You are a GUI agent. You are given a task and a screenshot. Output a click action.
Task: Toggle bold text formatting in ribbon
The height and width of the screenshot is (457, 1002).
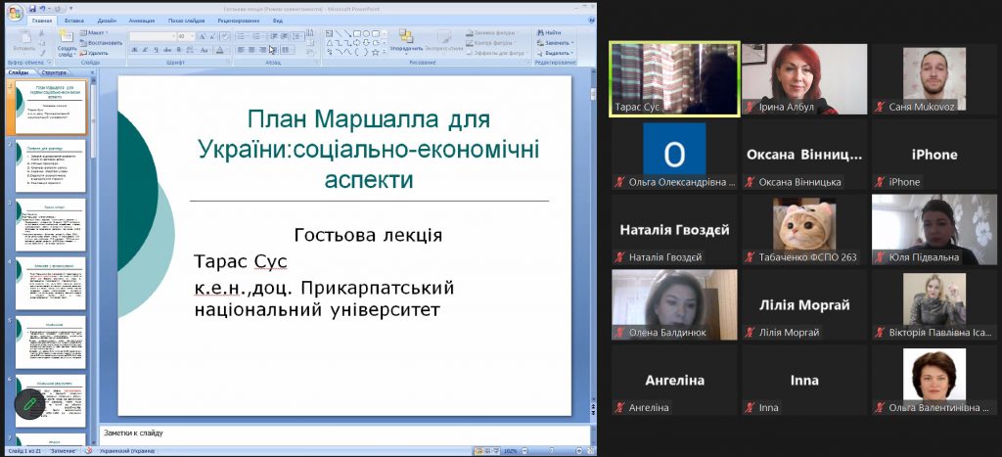click(x=134, y=48)
